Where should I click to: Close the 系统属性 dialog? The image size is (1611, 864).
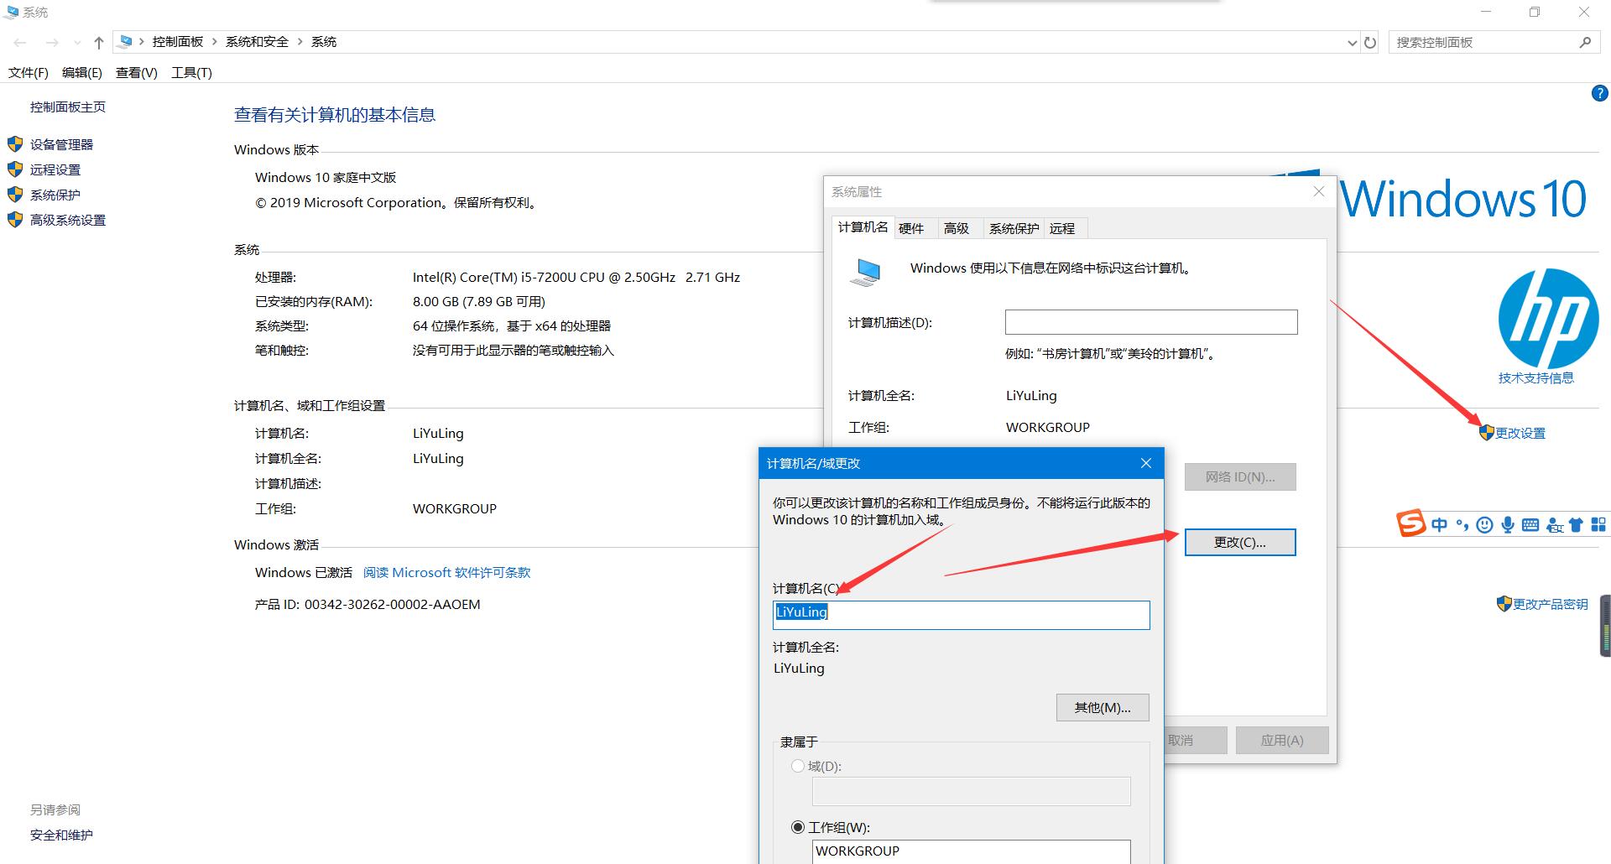click(x=1319, y=191)
